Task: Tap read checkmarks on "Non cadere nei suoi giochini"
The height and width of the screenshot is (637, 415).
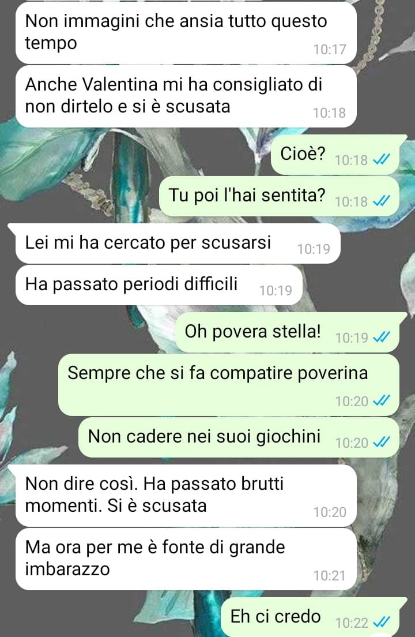Action: point(382,442)
